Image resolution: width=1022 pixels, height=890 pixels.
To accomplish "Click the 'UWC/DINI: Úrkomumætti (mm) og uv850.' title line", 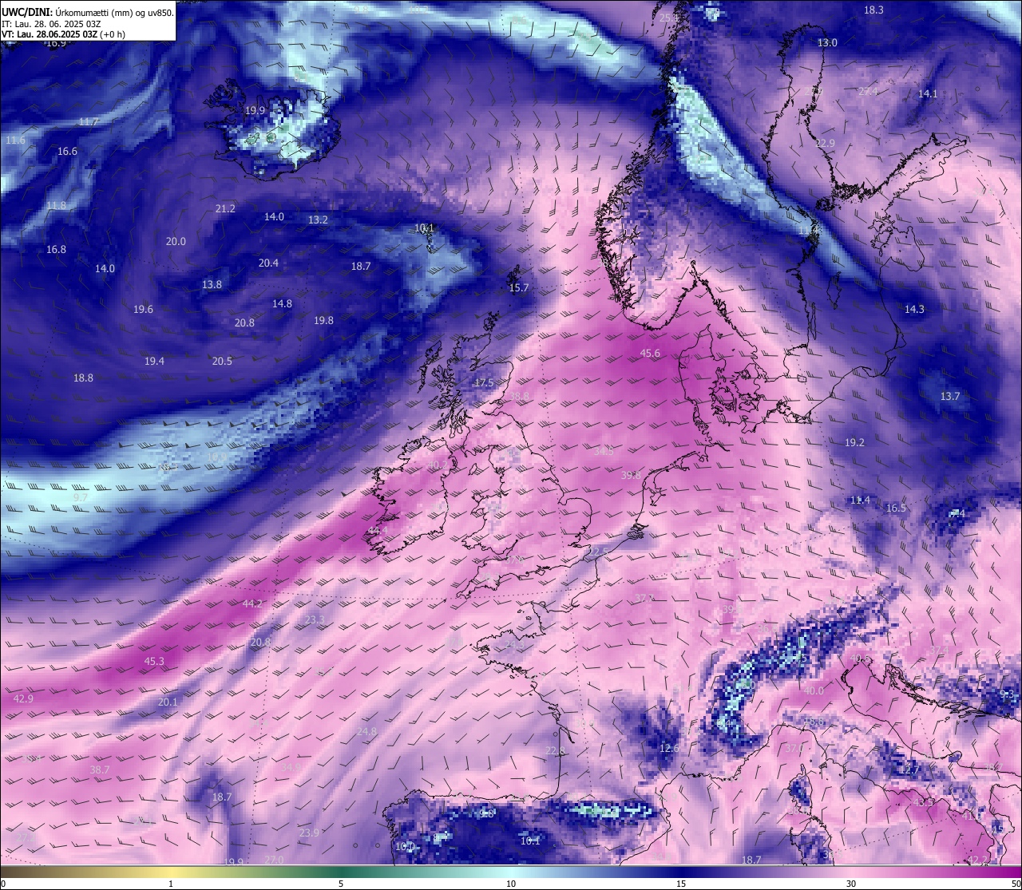I will pos(87,13).
